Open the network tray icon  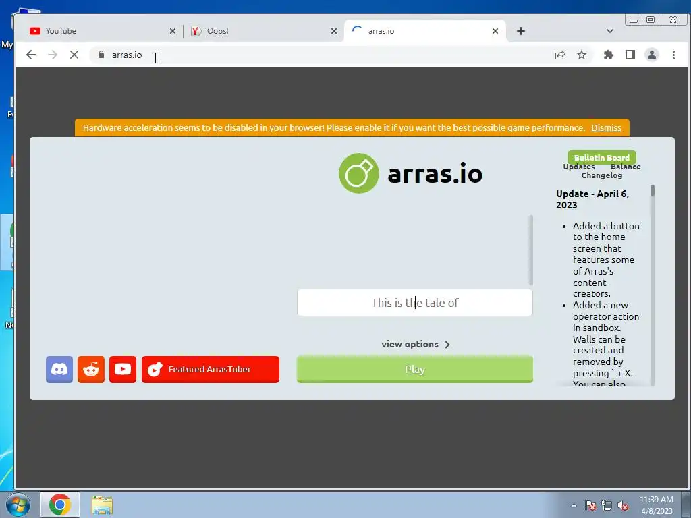[607, 505]
